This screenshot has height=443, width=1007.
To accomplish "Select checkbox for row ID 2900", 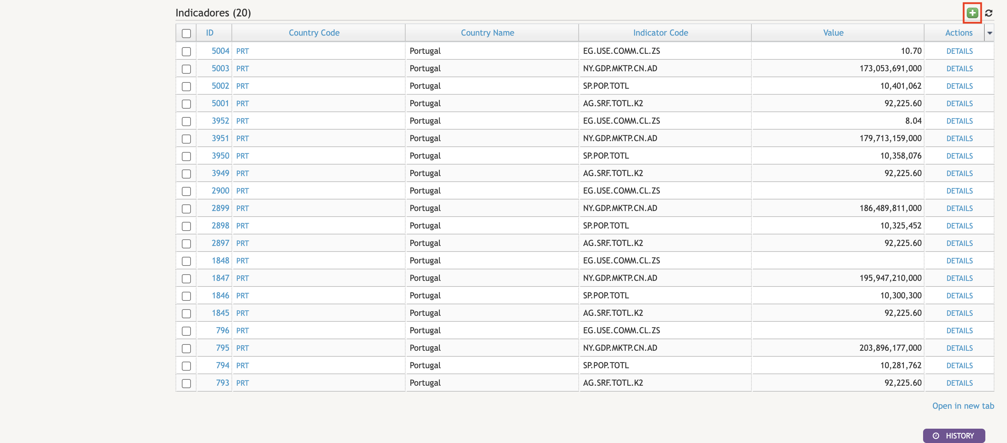I will pos(186,191).
